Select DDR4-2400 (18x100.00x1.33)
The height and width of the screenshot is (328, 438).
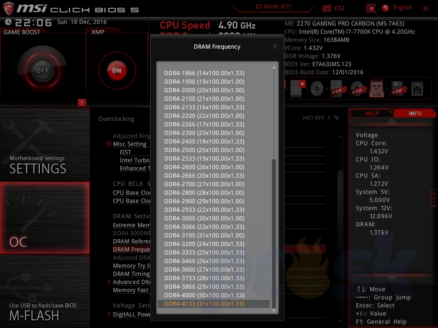(214, 141)
